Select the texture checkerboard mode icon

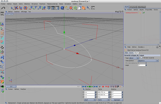tap(2, 47)
